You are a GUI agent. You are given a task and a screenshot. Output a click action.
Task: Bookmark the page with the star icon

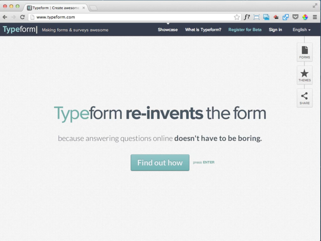point(237,17)
